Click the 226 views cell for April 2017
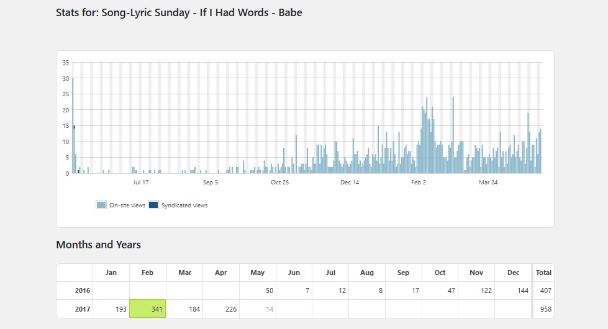 (x=221, y=309)
